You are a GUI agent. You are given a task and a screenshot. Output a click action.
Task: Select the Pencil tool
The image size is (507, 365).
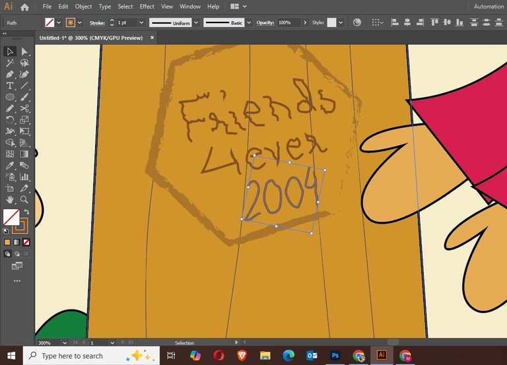tap(10, 109)
